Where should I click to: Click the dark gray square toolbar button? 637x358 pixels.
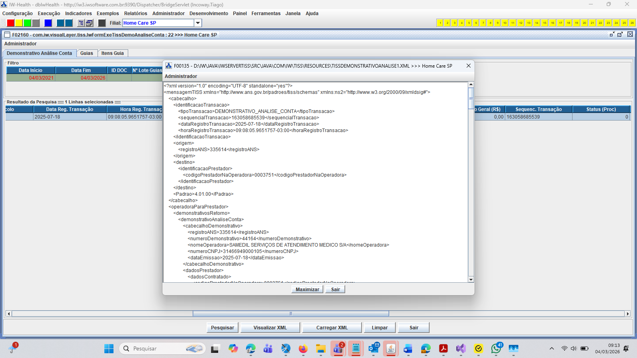[x=102, y=23]
